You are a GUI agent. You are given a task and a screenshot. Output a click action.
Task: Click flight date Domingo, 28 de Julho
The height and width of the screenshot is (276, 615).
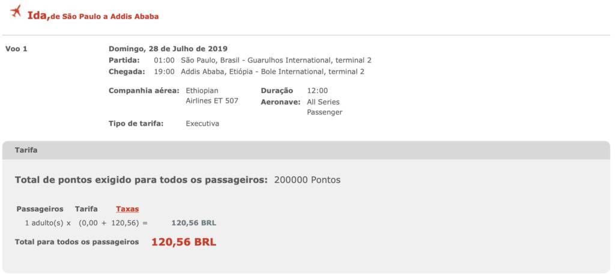click(168, 49)
